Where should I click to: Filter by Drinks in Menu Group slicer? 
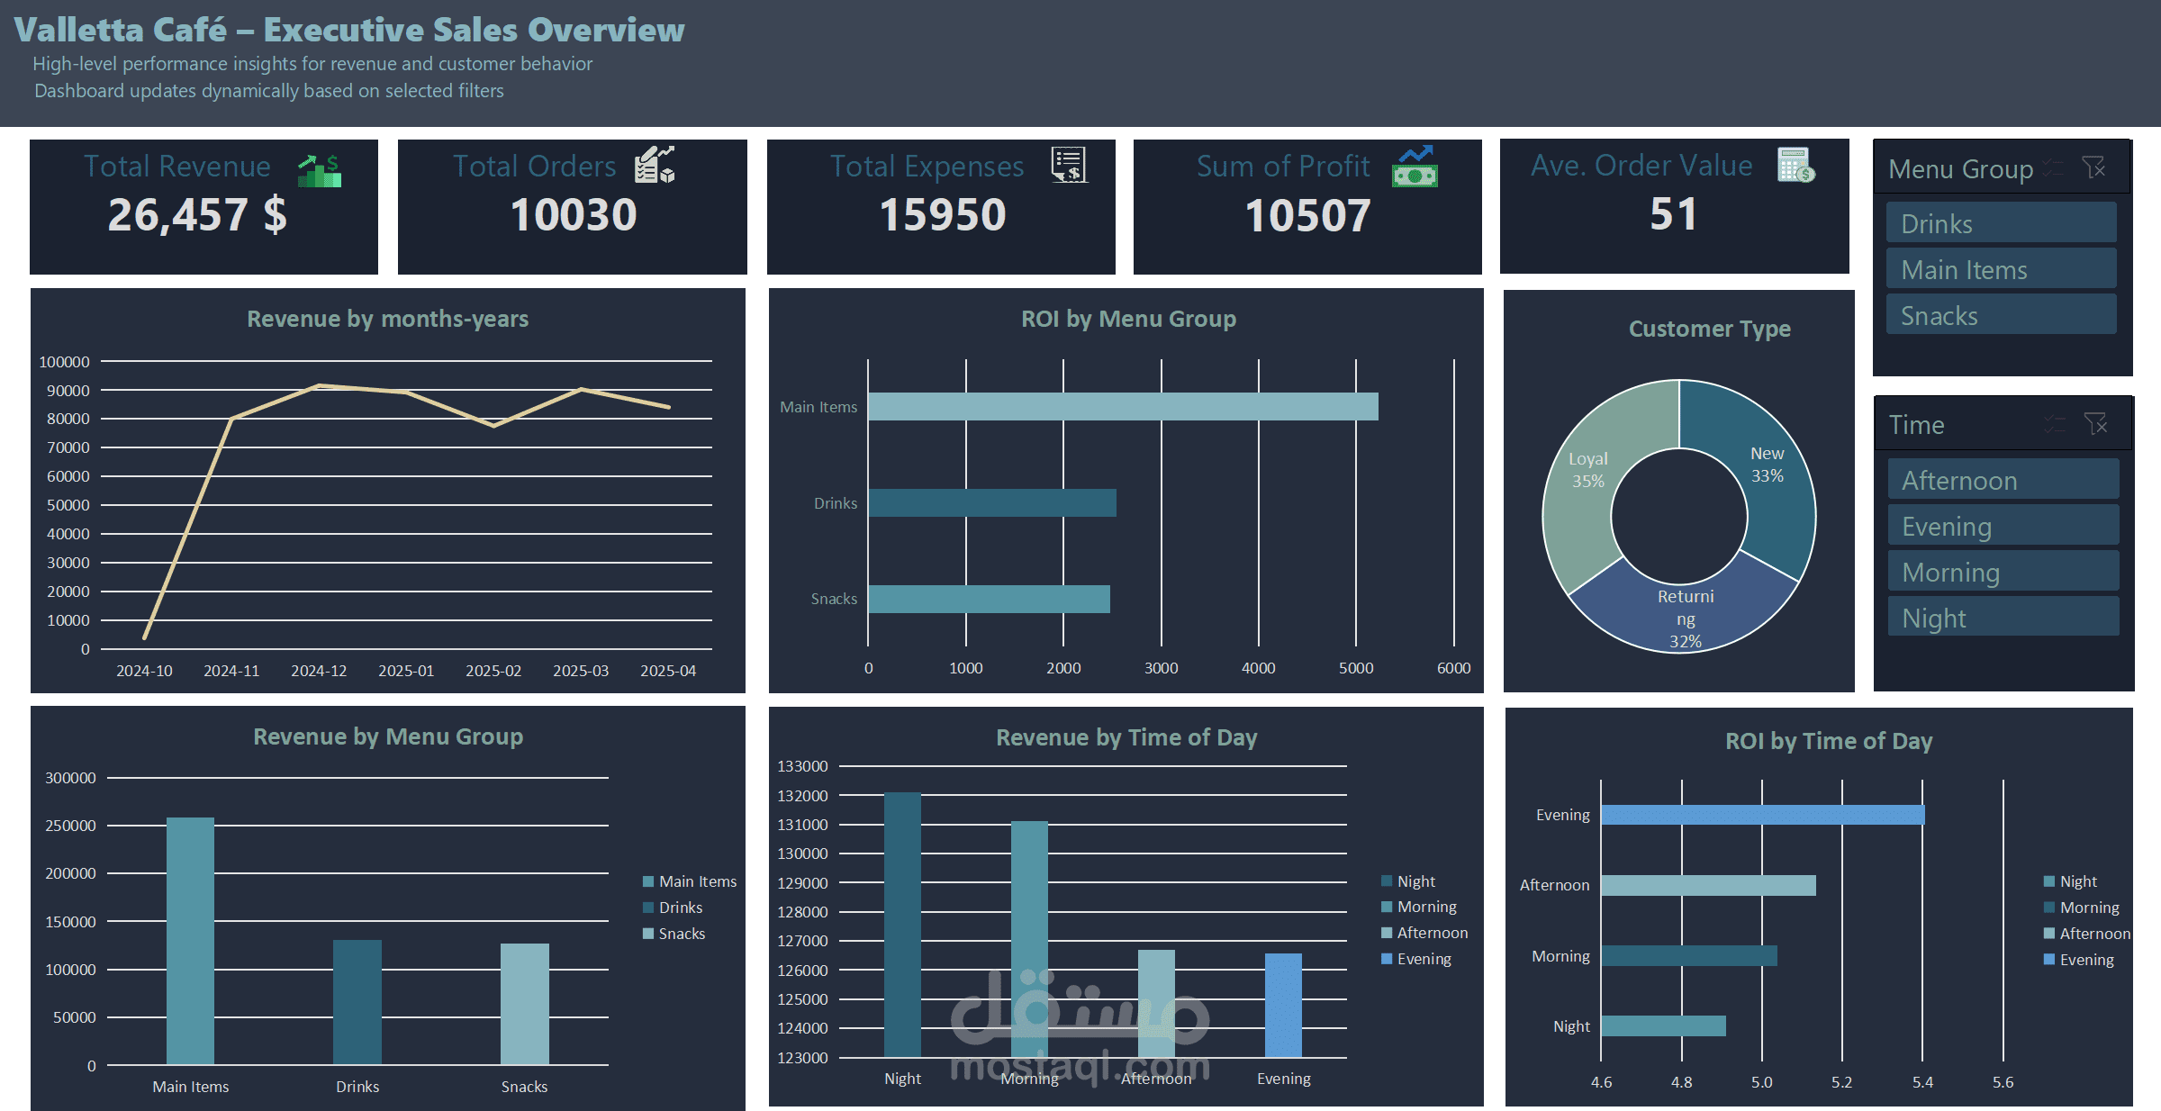coord(2001,223)
